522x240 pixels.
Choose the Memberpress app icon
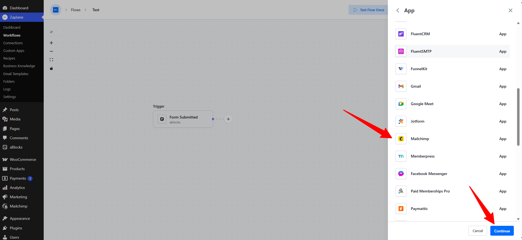(401, 156)
